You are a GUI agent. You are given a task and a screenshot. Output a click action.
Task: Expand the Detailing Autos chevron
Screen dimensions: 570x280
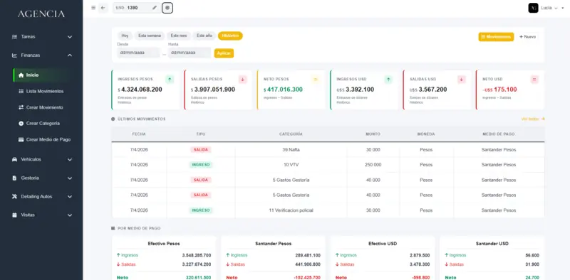coord(70,197)
